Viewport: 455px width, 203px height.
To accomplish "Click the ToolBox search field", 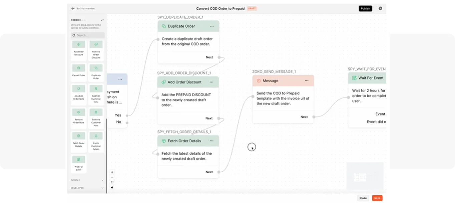I will pyautogui.click(x=87, y=35).
